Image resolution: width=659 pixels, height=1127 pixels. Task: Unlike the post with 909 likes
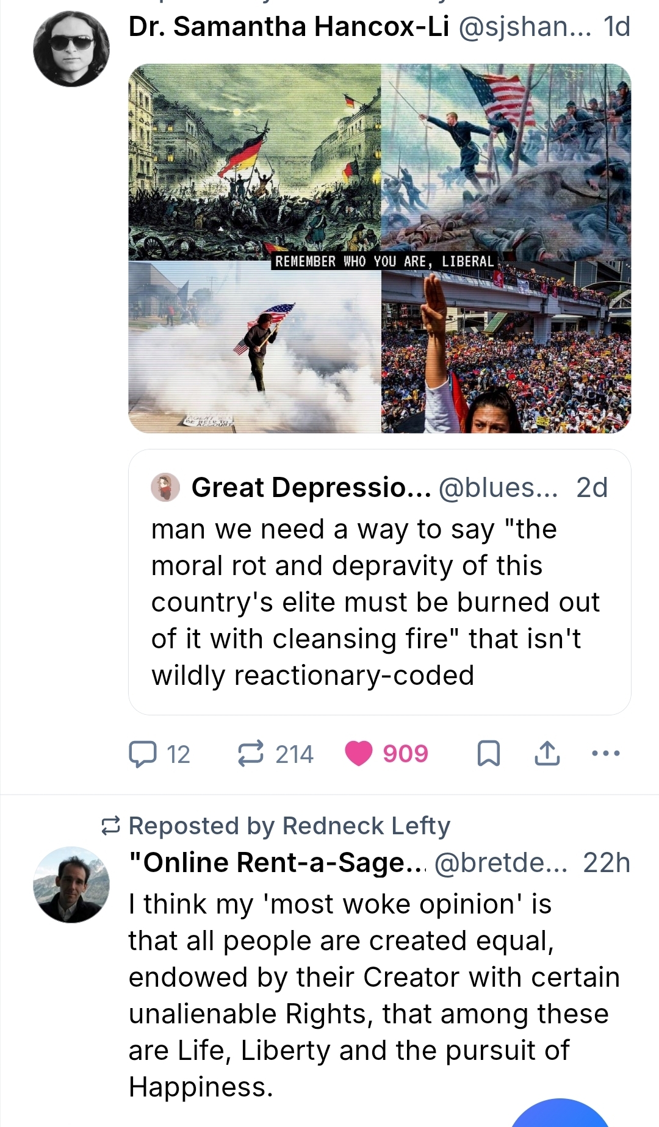point(359,754)
